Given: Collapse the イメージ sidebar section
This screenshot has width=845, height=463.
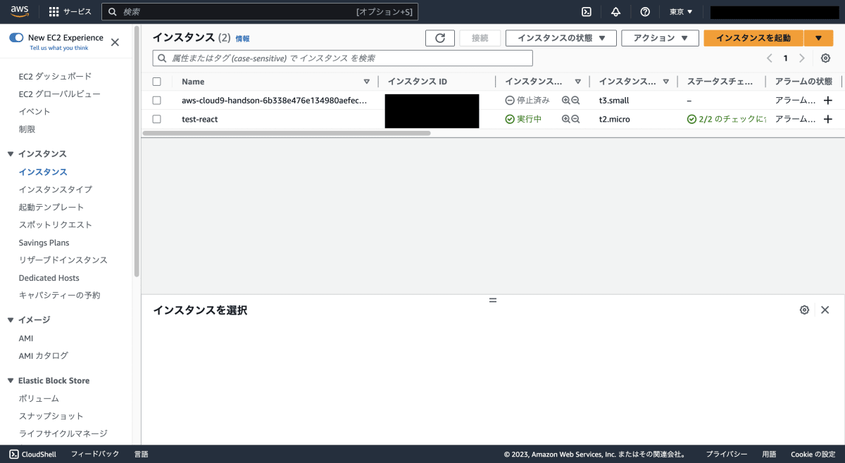Looking at the screenshot, I should click(11, 320).
